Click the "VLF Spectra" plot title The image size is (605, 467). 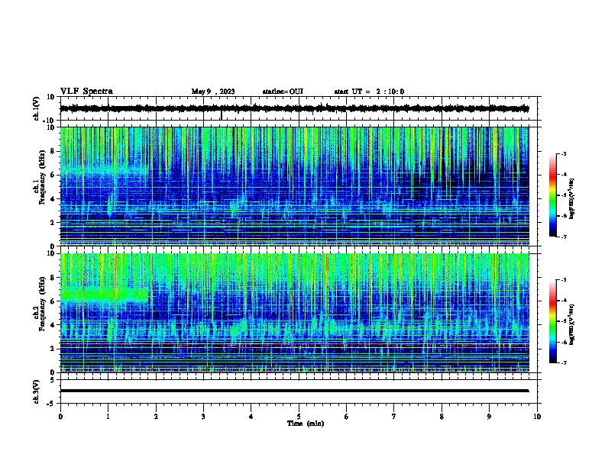tap(86, 92)
